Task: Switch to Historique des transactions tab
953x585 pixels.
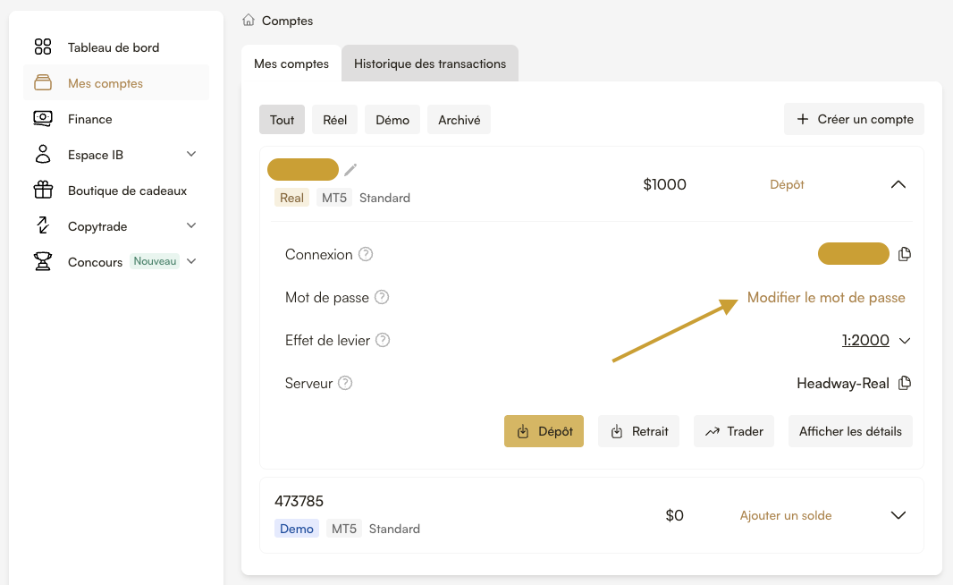Action: coord(430,64)
